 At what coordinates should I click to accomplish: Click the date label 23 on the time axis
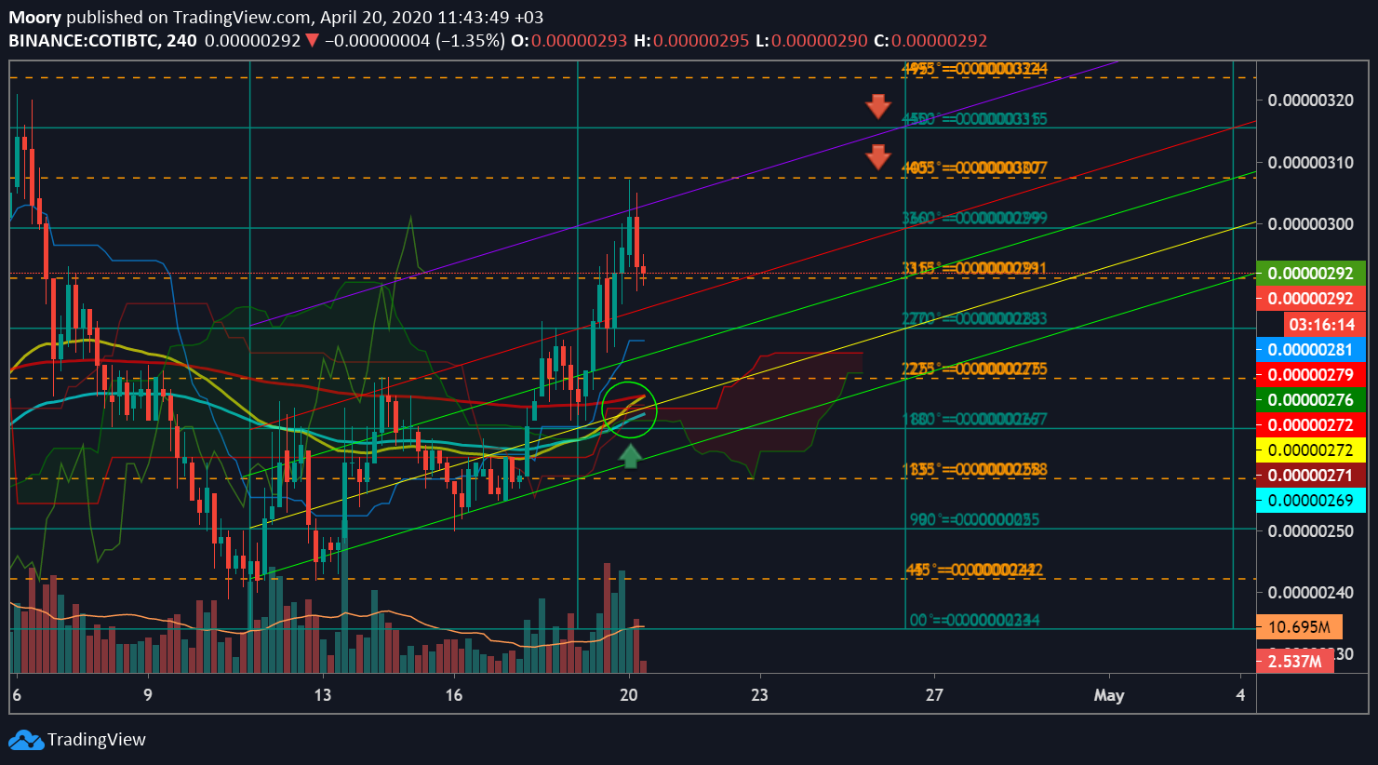pyautogui.click(x=760, y=695)
